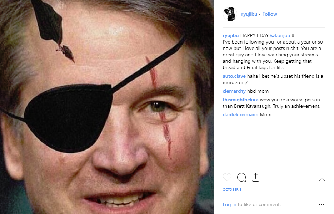Image resolution: width=334 pixels, height=214 pixels.
Task: Open thismightbekira user profile
Action: click(x=240, y=100)
